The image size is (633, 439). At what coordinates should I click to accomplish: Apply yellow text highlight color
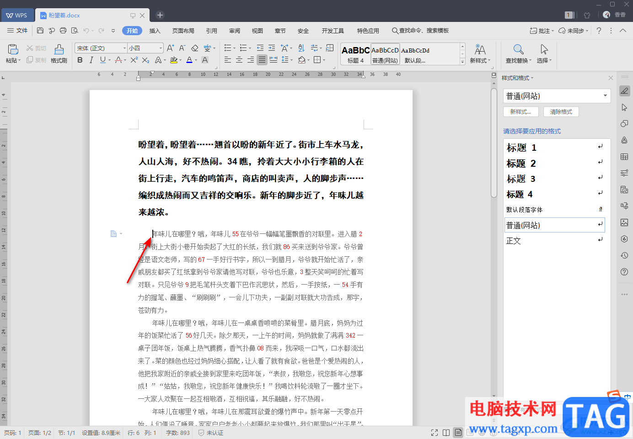pyautogui.click(x=174, y=60)
